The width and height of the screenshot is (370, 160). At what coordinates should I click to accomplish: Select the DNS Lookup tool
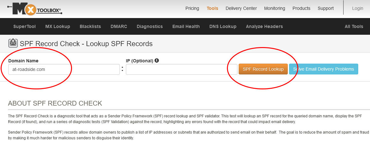pyautogui.click(x=223, y=26)
